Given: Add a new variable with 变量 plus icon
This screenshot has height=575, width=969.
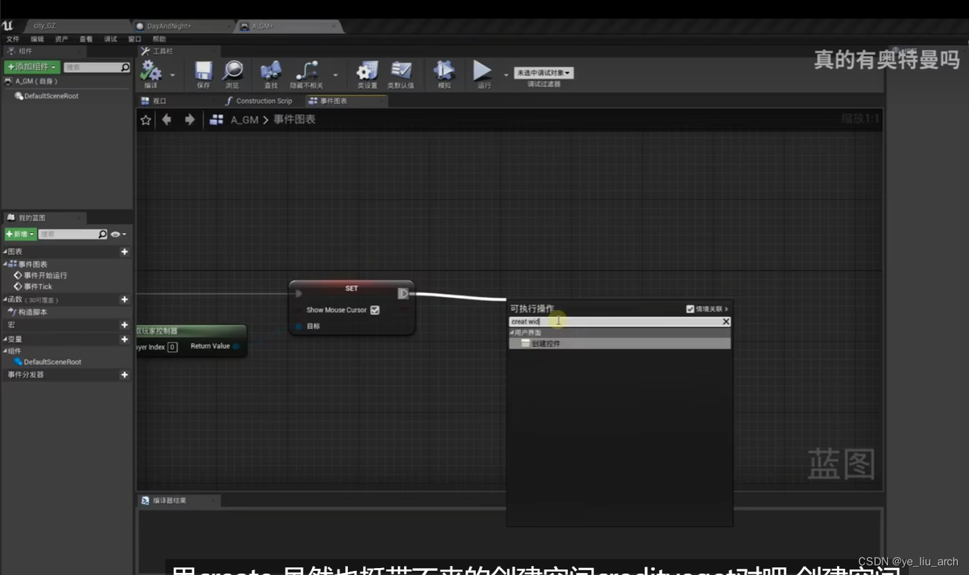Looking at the screenshot, I should coord(124,339).
